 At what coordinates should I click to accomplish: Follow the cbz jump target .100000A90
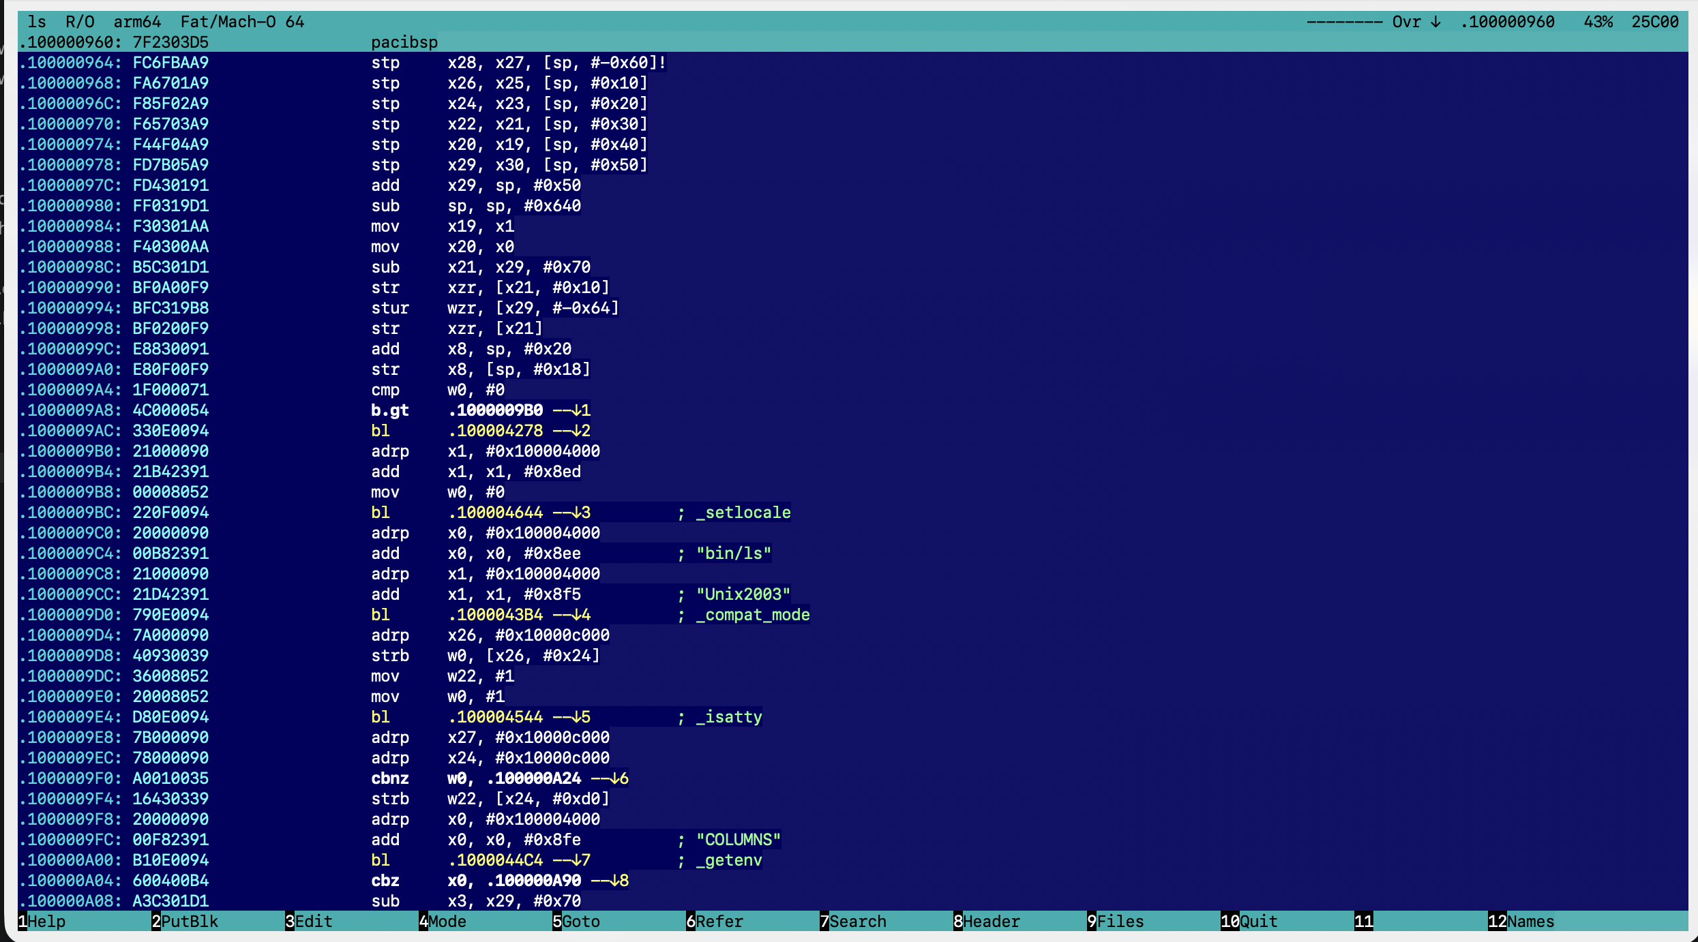(x=534, y=881)
